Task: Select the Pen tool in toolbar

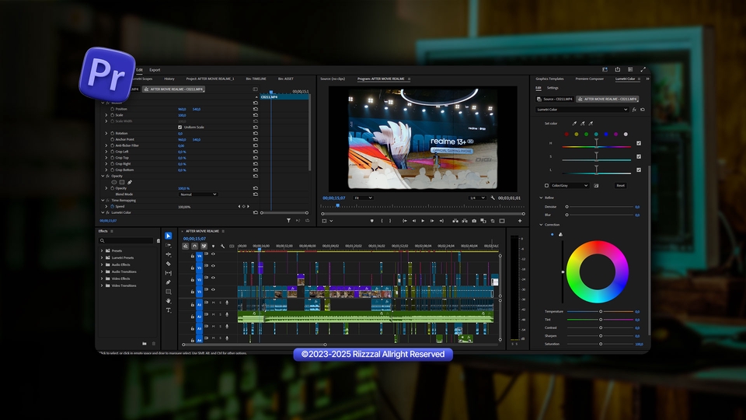Action: 168,282
